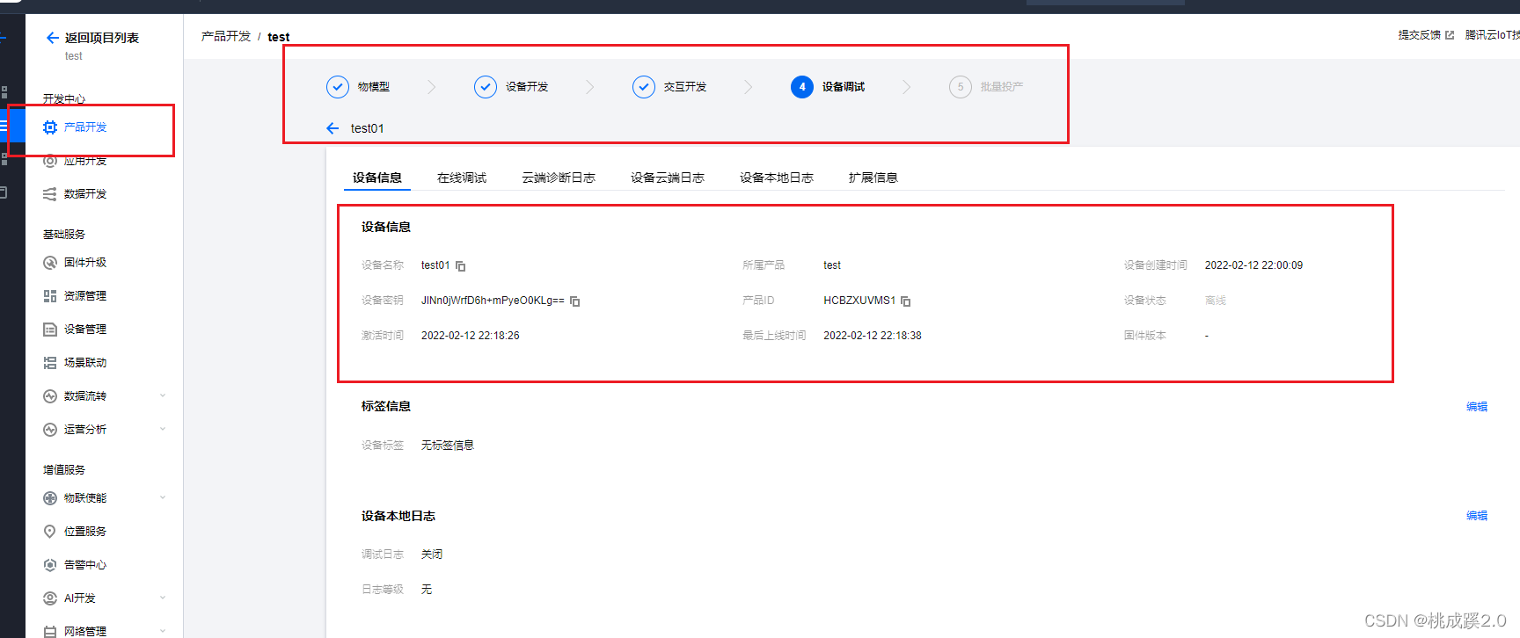Open the 设备云端日志 tab
The width and height of the screenshot is (1520, 638).
(x=668, y=178)
